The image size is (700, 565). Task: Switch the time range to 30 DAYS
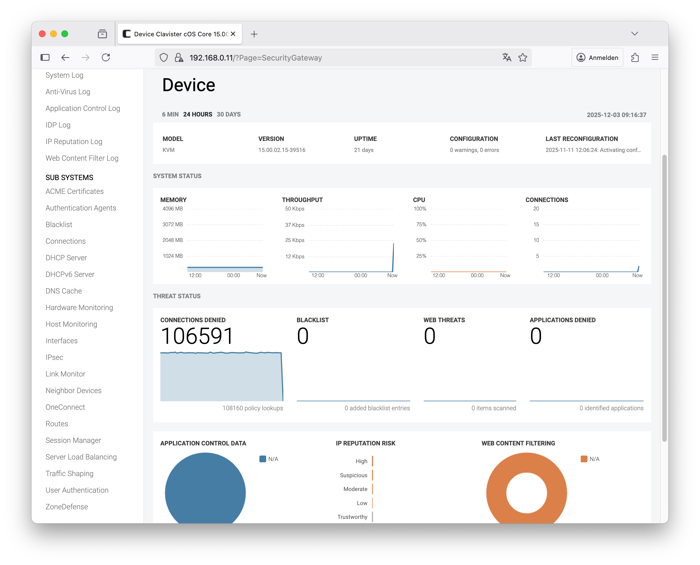(228, 115)
